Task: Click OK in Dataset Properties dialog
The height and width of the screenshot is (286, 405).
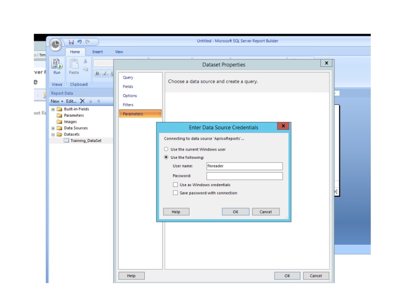Action: [287, 276]
